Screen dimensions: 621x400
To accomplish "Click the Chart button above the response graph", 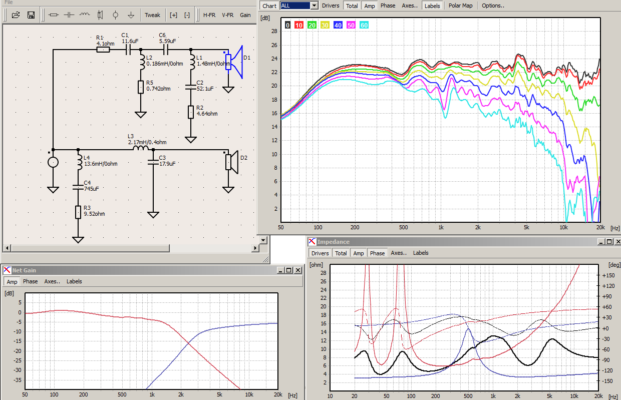I will (x=269, y=6).
